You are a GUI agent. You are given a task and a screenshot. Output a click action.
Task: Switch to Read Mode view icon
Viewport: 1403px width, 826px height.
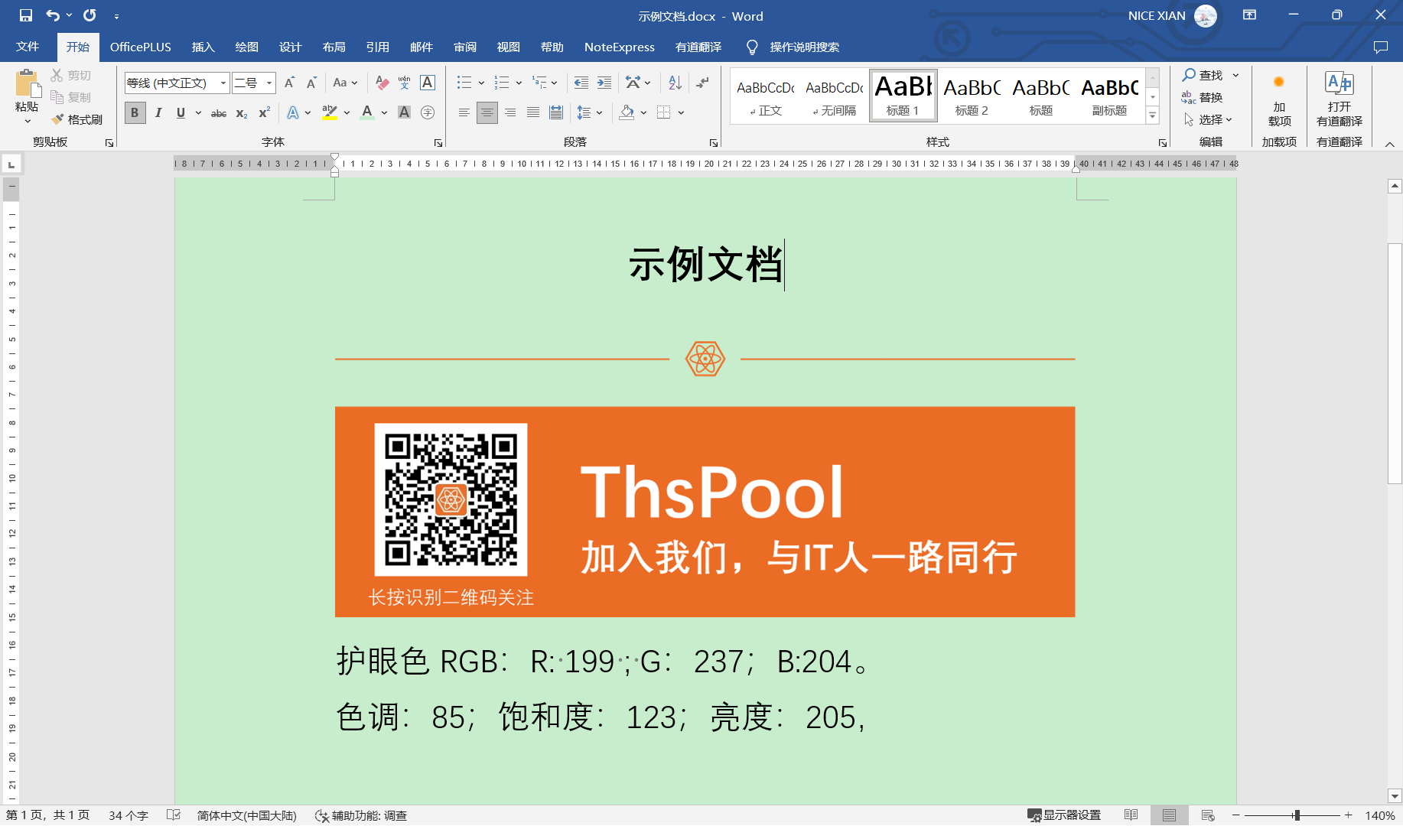pos(1131,815)
